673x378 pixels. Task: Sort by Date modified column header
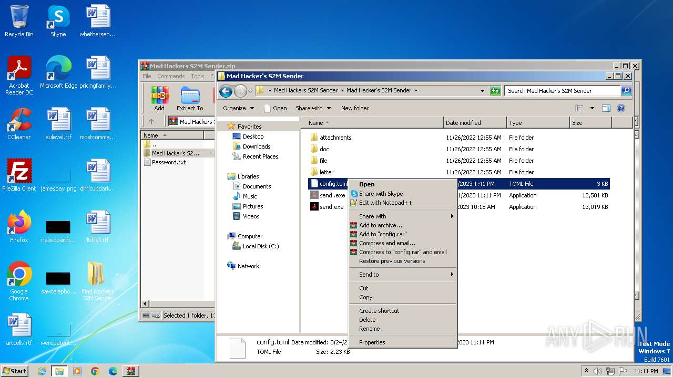475,123
